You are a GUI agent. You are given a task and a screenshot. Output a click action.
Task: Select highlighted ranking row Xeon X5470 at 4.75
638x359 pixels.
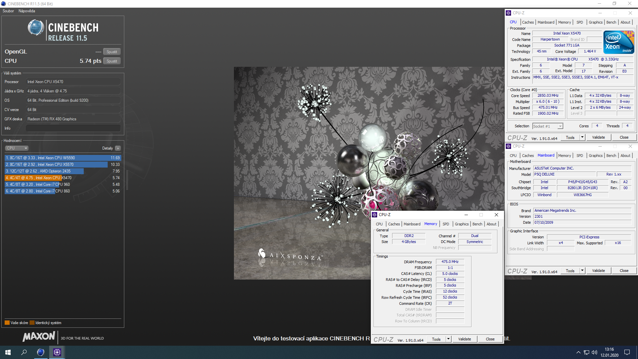(63, 178)
